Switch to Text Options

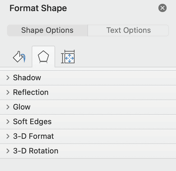[x=128, y=30]
